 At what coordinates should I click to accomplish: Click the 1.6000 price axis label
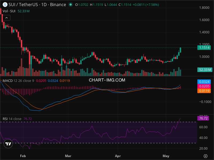tap(204, 20)
